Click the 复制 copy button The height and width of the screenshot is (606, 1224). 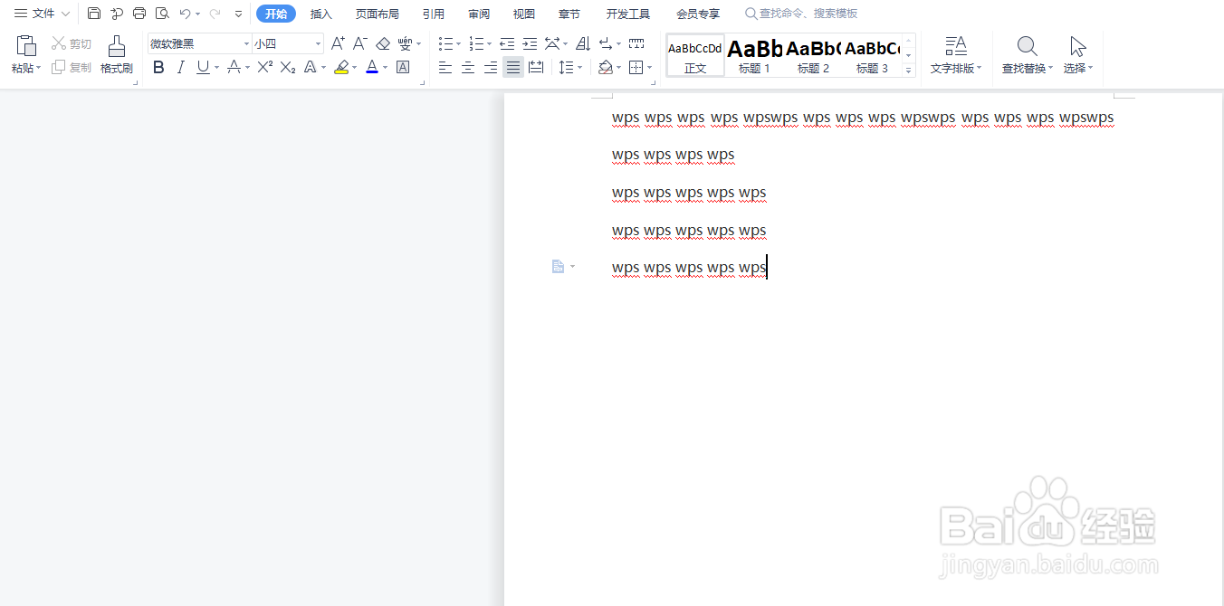pyautogui.click(x=72, y=67)
